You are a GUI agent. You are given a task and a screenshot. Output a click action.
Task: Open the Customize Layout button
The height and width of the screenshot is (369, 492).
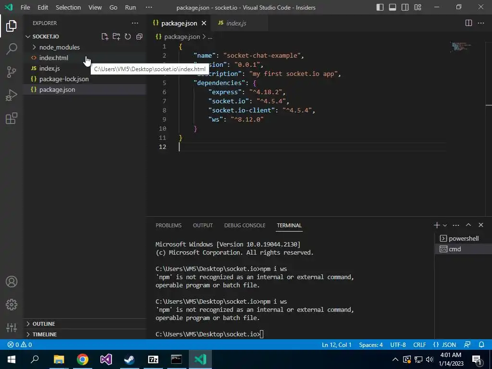tap(418, 7)
